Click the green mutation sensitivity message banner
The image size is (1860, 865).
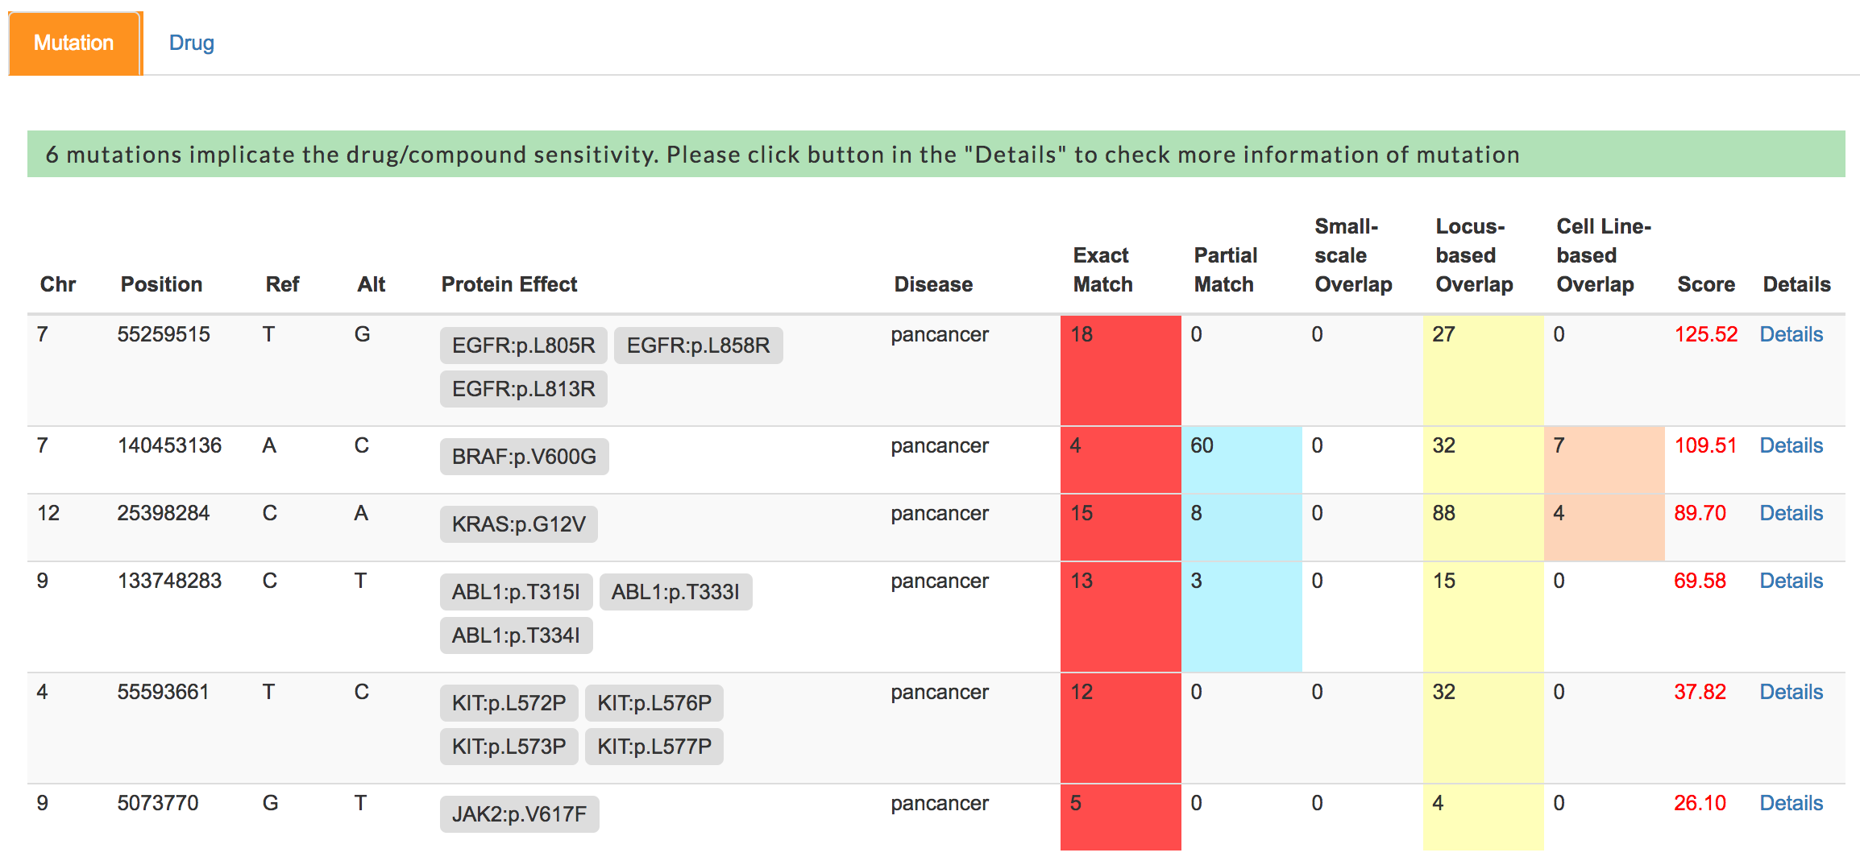(936, 154)
